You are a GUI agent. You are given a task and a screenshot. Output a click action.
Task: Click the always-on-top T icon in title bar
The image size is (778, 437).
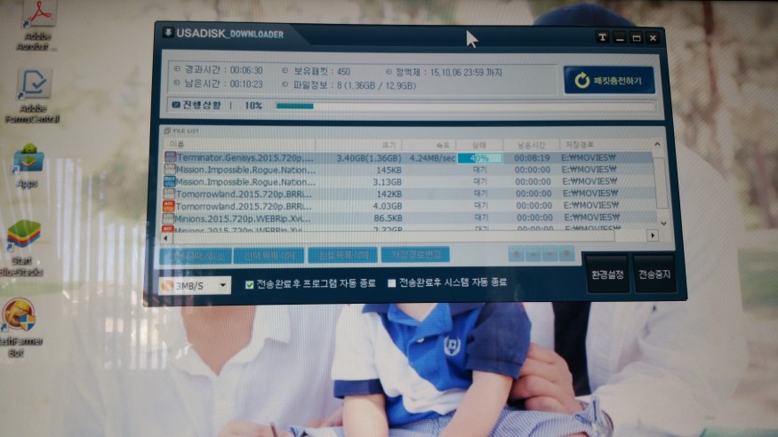point(602,37)
